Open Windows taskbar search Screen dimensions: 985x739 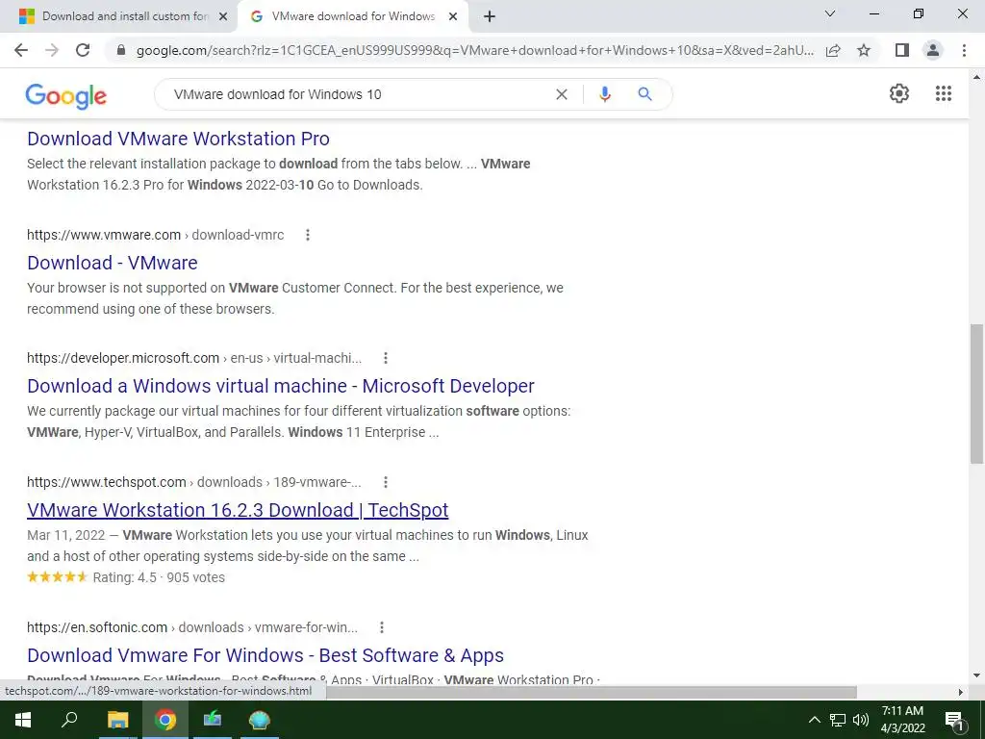pyautogui.click(x=69, y=720)
